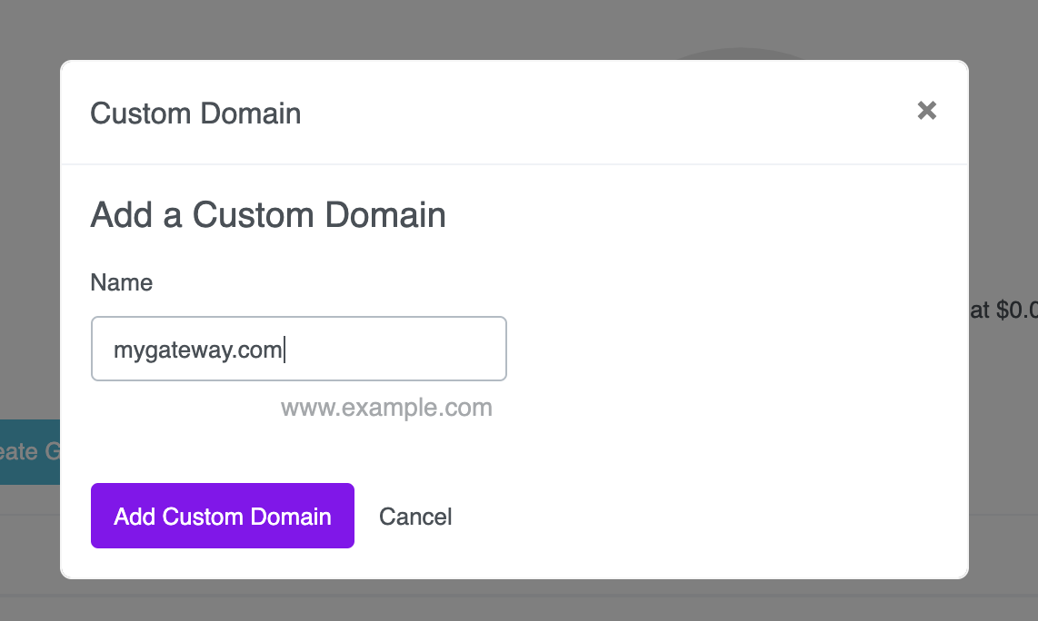Click the empty area inside the Name textbox

[x=397, y=349]
